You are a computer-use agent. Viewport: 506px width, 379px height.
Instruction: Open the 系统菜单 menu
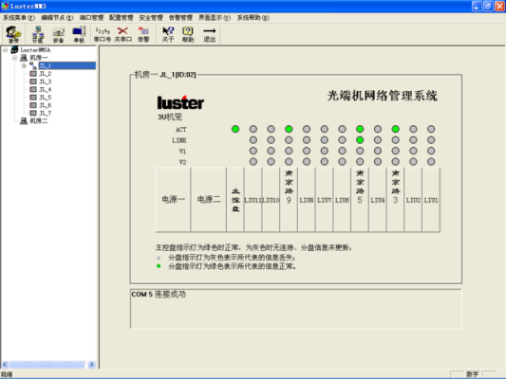[x=19, y=18]
